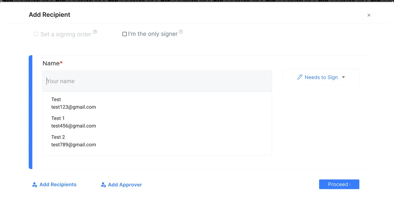
Task: Toggle signer option via I'm the only signer label
Action: click(153, 34)
